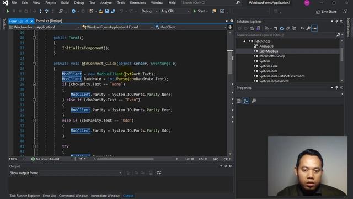The height and width of the screenshot is (199, 353).
Task: Click the code editor vertical scrollbar thumb
Action: click(x=230, y=62)
